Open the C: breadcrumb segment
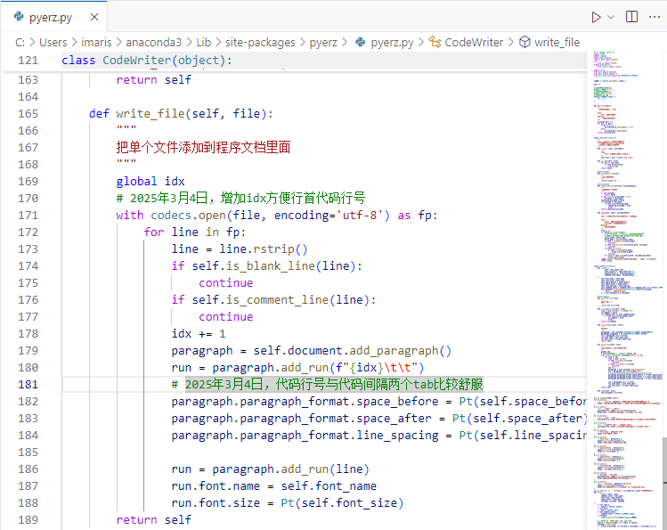667x530 pixels. (20, 42)
